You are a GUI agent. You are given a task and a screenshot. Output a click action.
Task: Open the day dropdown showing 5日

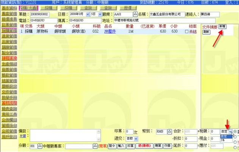coord(101,14)
